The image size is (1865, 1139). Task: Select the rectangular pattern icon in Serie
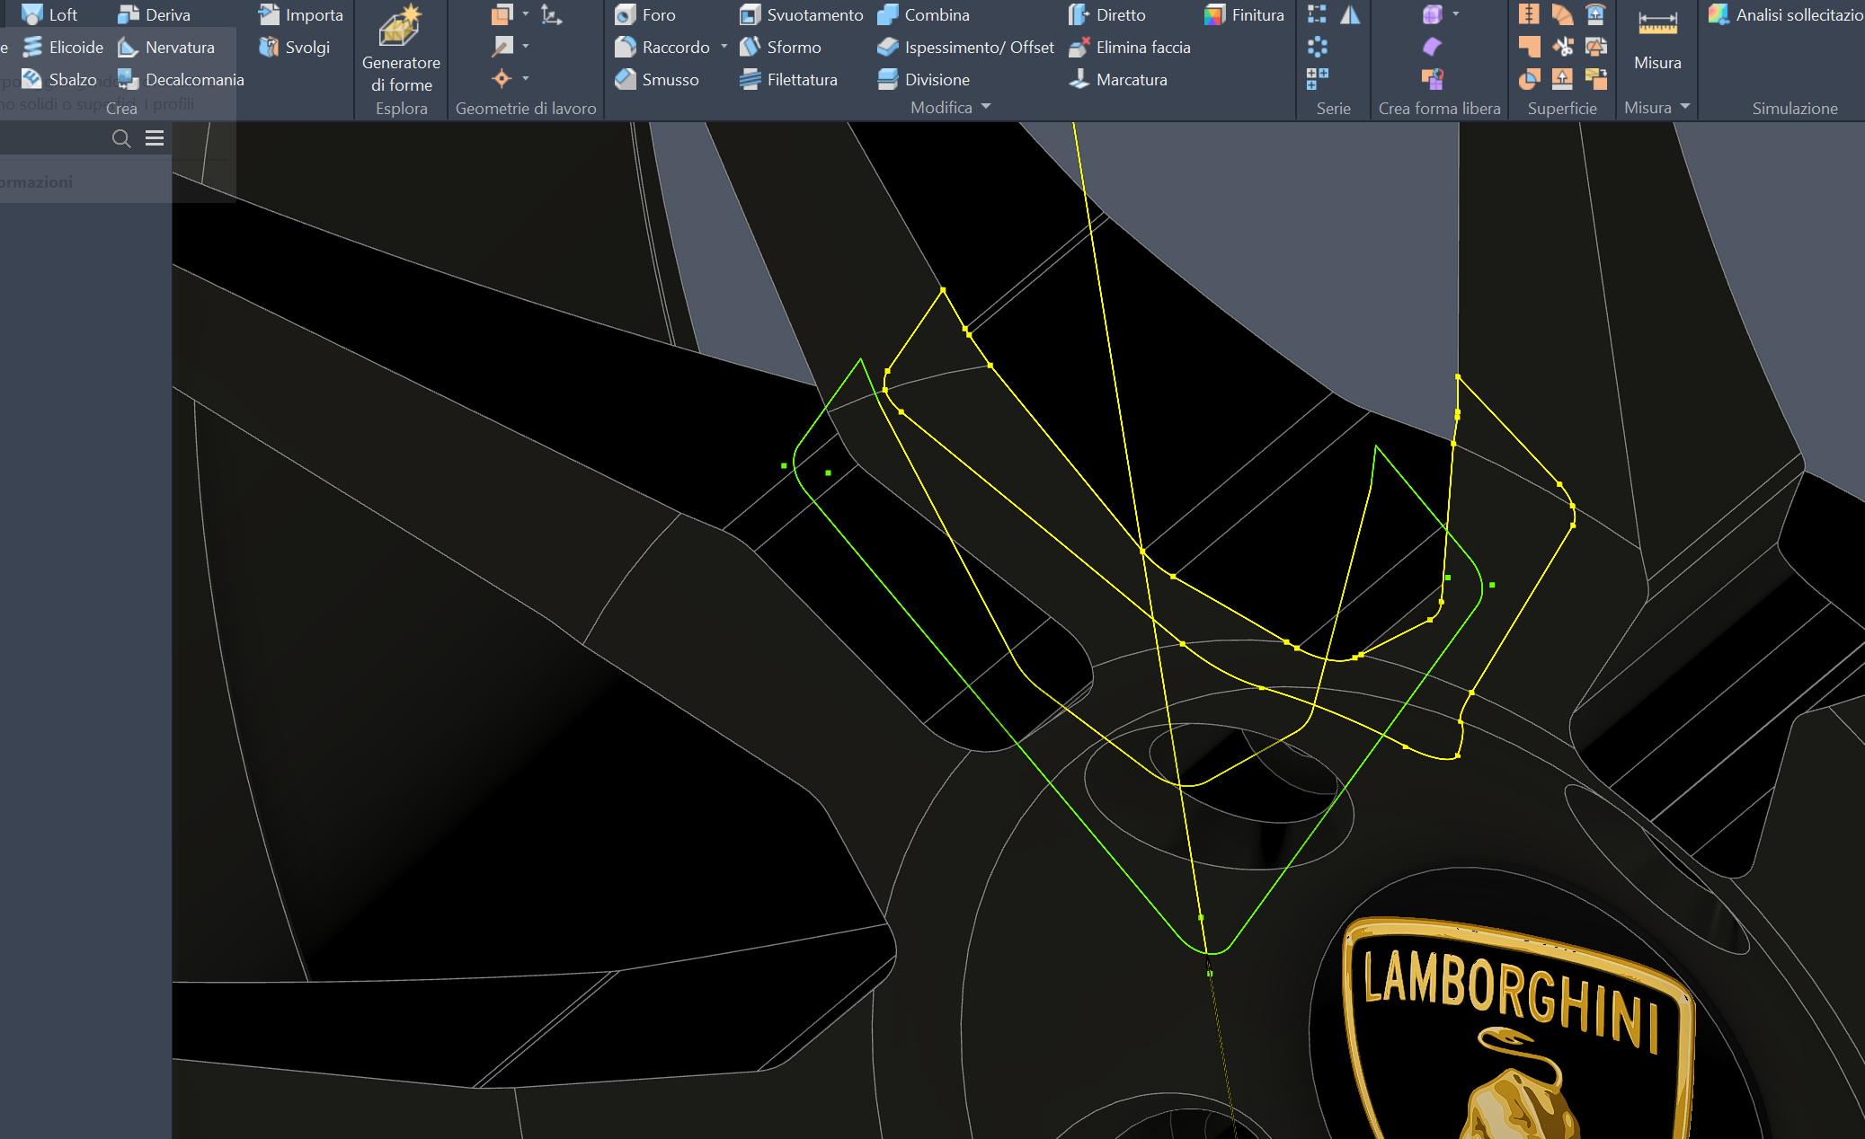click(1317, 14)
